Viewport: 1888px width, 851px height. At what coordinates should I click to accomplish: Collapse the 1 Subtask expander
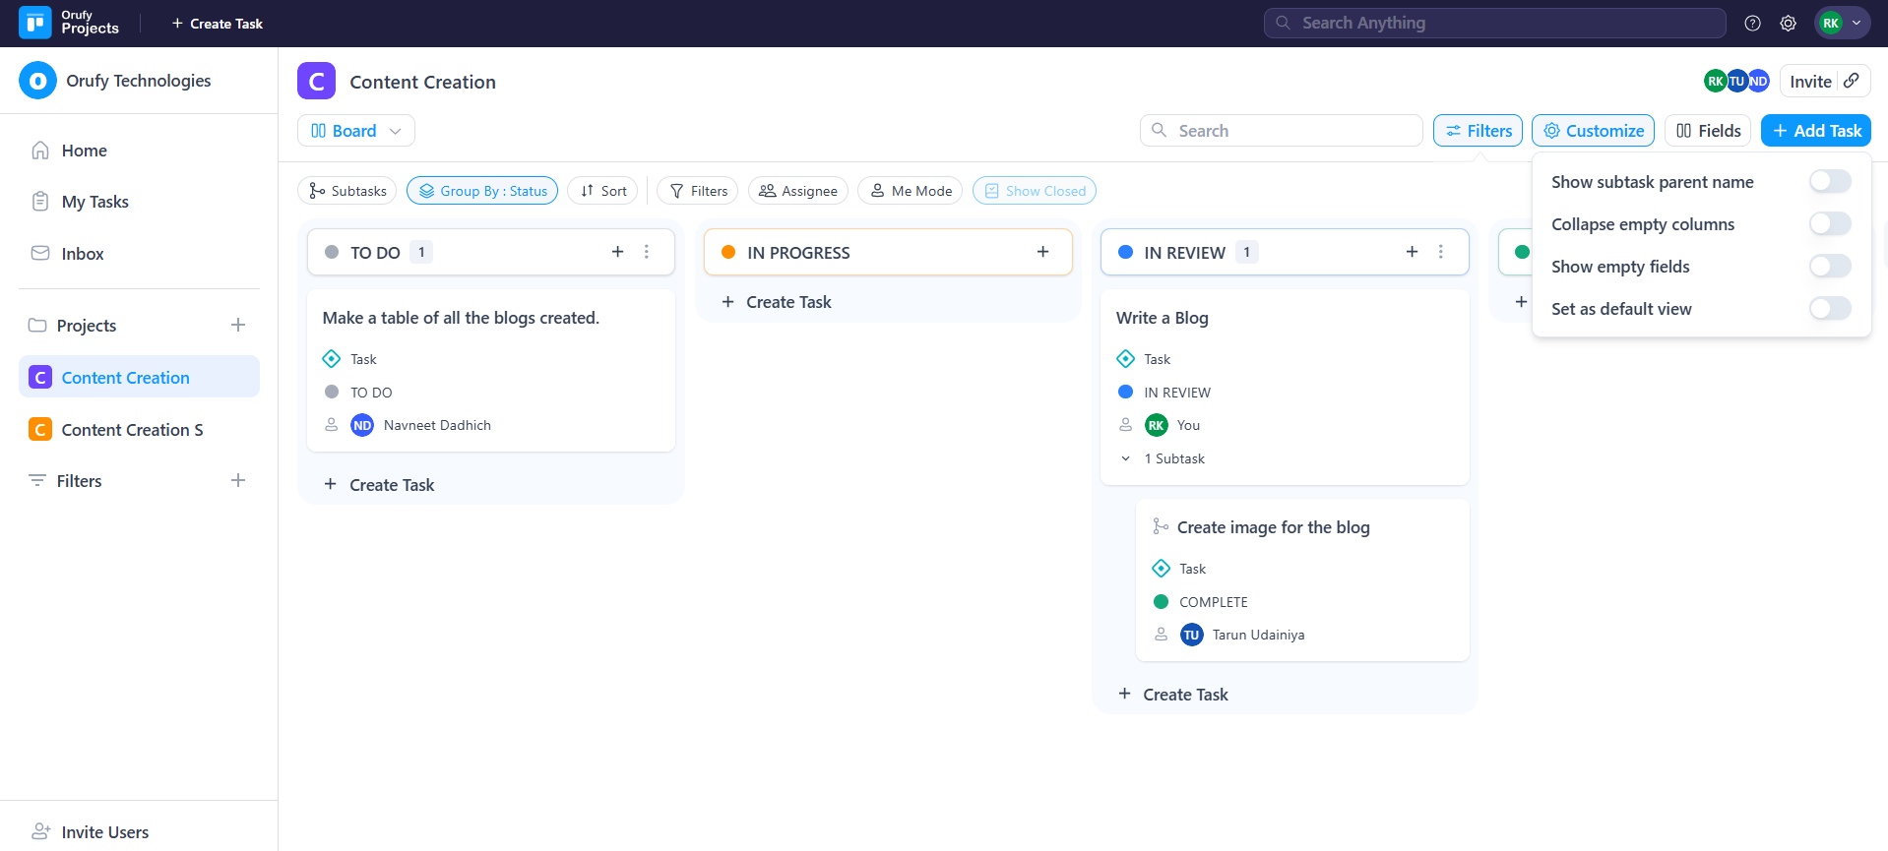1126,458
